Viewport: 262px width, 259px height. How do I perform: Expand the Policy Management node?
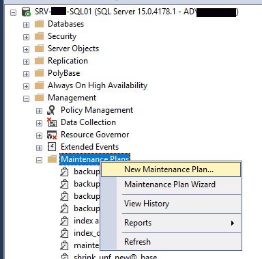[39, 111]
